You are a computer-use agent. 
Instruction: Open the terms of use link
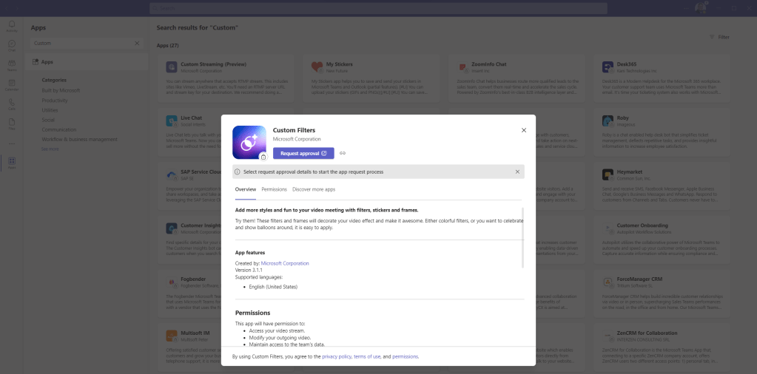(367, 356)
